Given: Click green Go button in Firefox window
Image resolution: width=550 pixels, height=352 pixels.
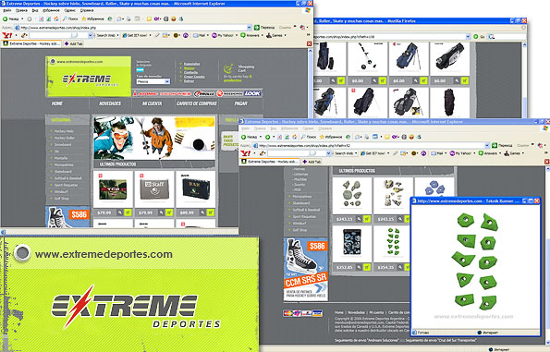Looking at the screenshot, I should coord(476,36).
